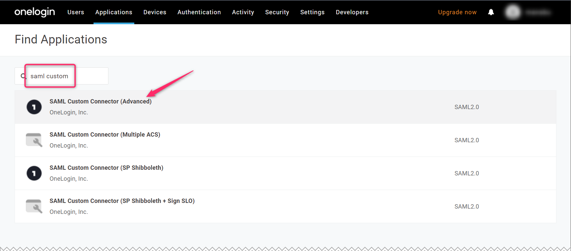Image resolution: width=571 pixels, height=251 pixels.
Task: Open the Activity menu
Action: click(243, 12)
